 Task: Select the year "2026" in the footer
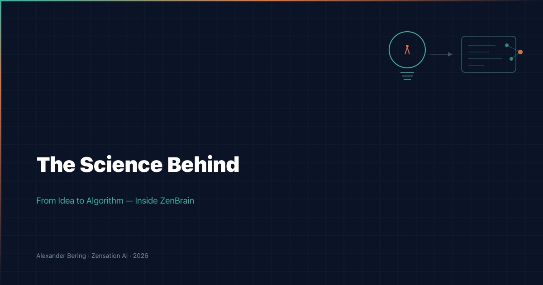(141, 256)
